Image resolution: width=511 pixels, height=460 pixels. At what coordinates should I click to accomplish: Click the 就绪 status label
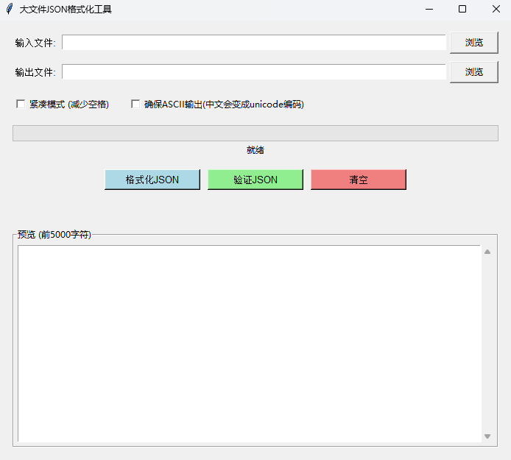pos(255,150)
